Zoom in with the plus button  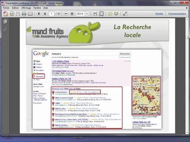tap(72, 13)
